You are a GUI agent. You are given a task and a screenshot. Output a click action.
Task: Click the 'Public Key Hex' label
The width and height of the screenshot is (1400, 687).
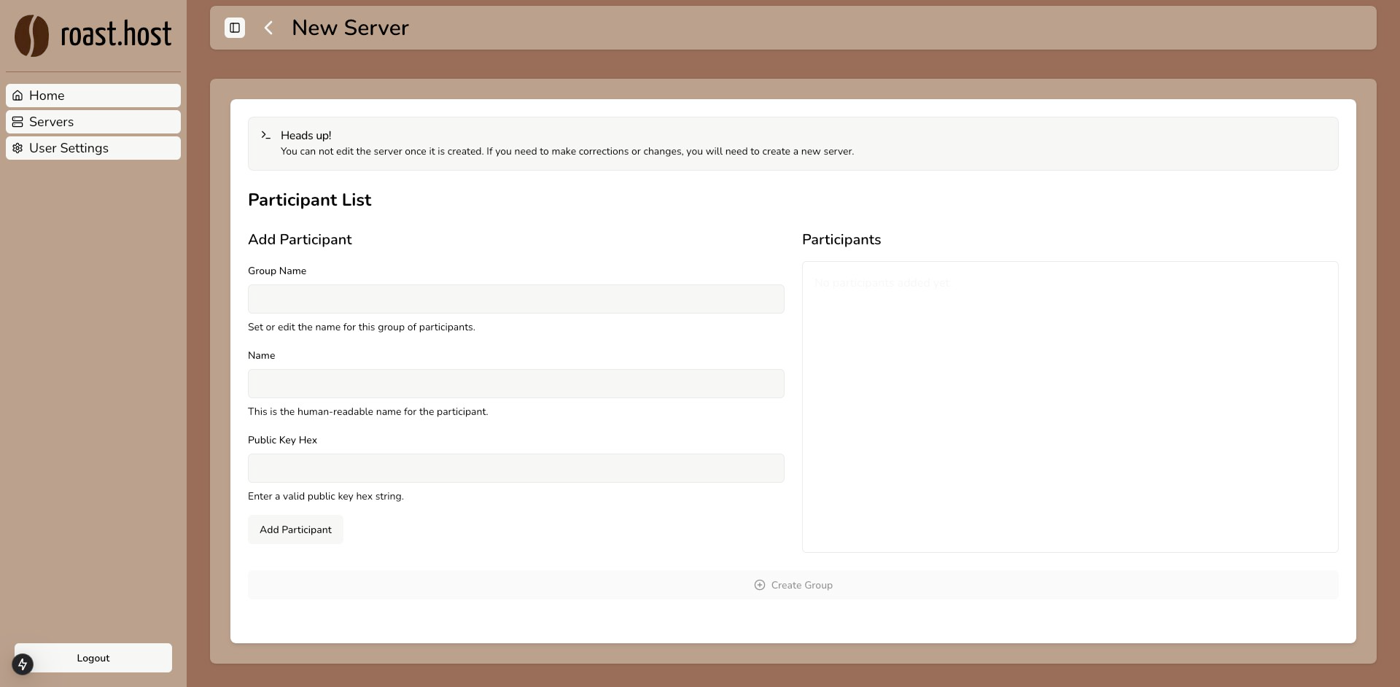coord(282,440)
